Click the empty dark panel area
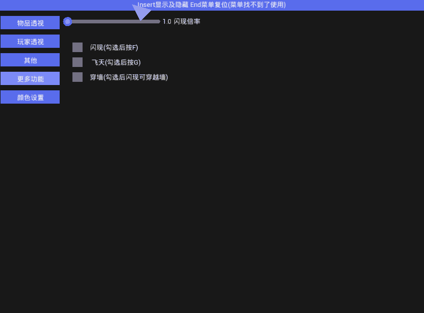 [x=243, y=189]
